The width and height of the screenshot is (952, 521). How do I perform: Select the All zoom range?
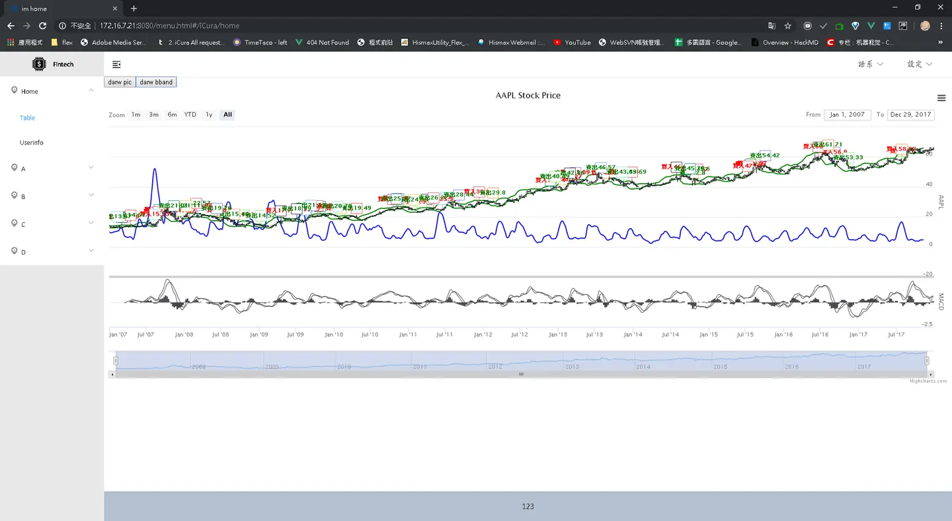227,114
